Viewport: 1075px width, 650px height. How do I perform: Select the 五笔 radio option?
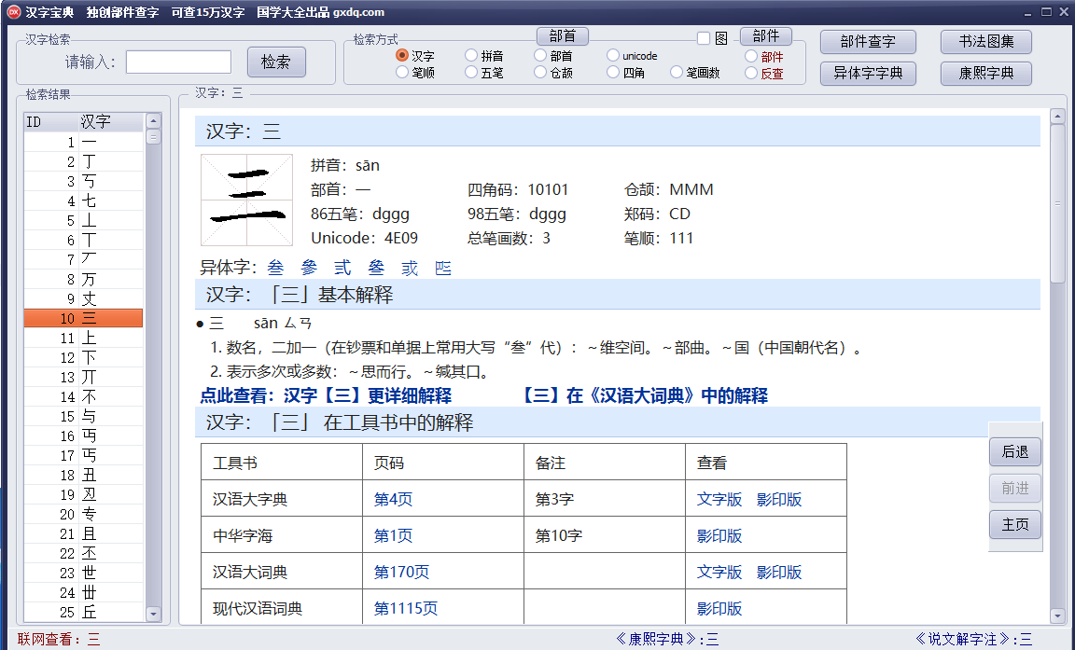471,72
